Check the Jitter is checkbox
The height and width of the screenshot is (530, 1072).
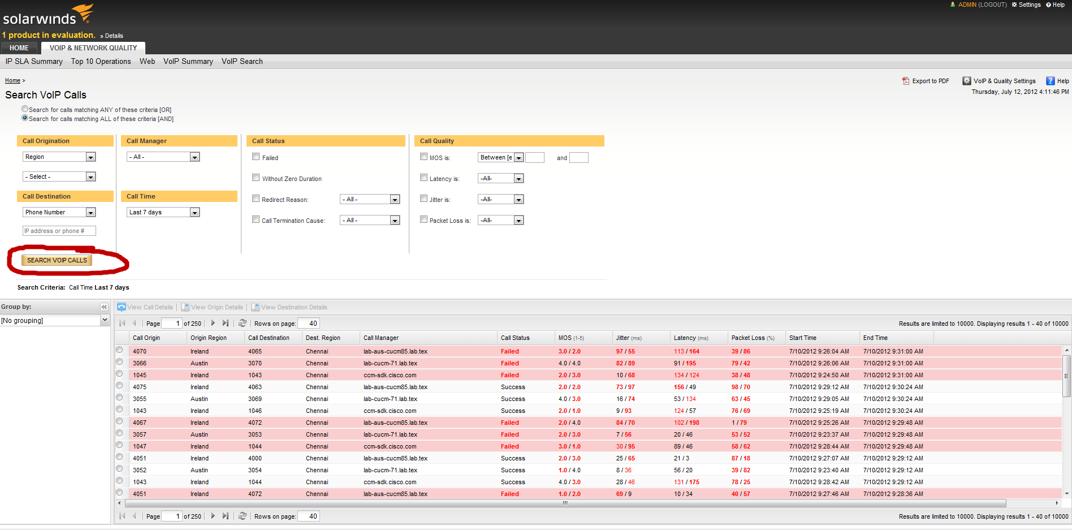pyautogui.click(x=424, y=199)
